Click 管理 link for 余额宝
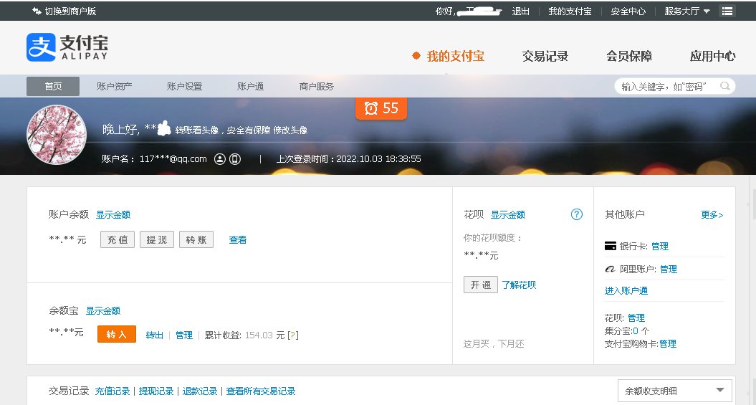This screenshot has width=756, height=405. click(184, 335)
